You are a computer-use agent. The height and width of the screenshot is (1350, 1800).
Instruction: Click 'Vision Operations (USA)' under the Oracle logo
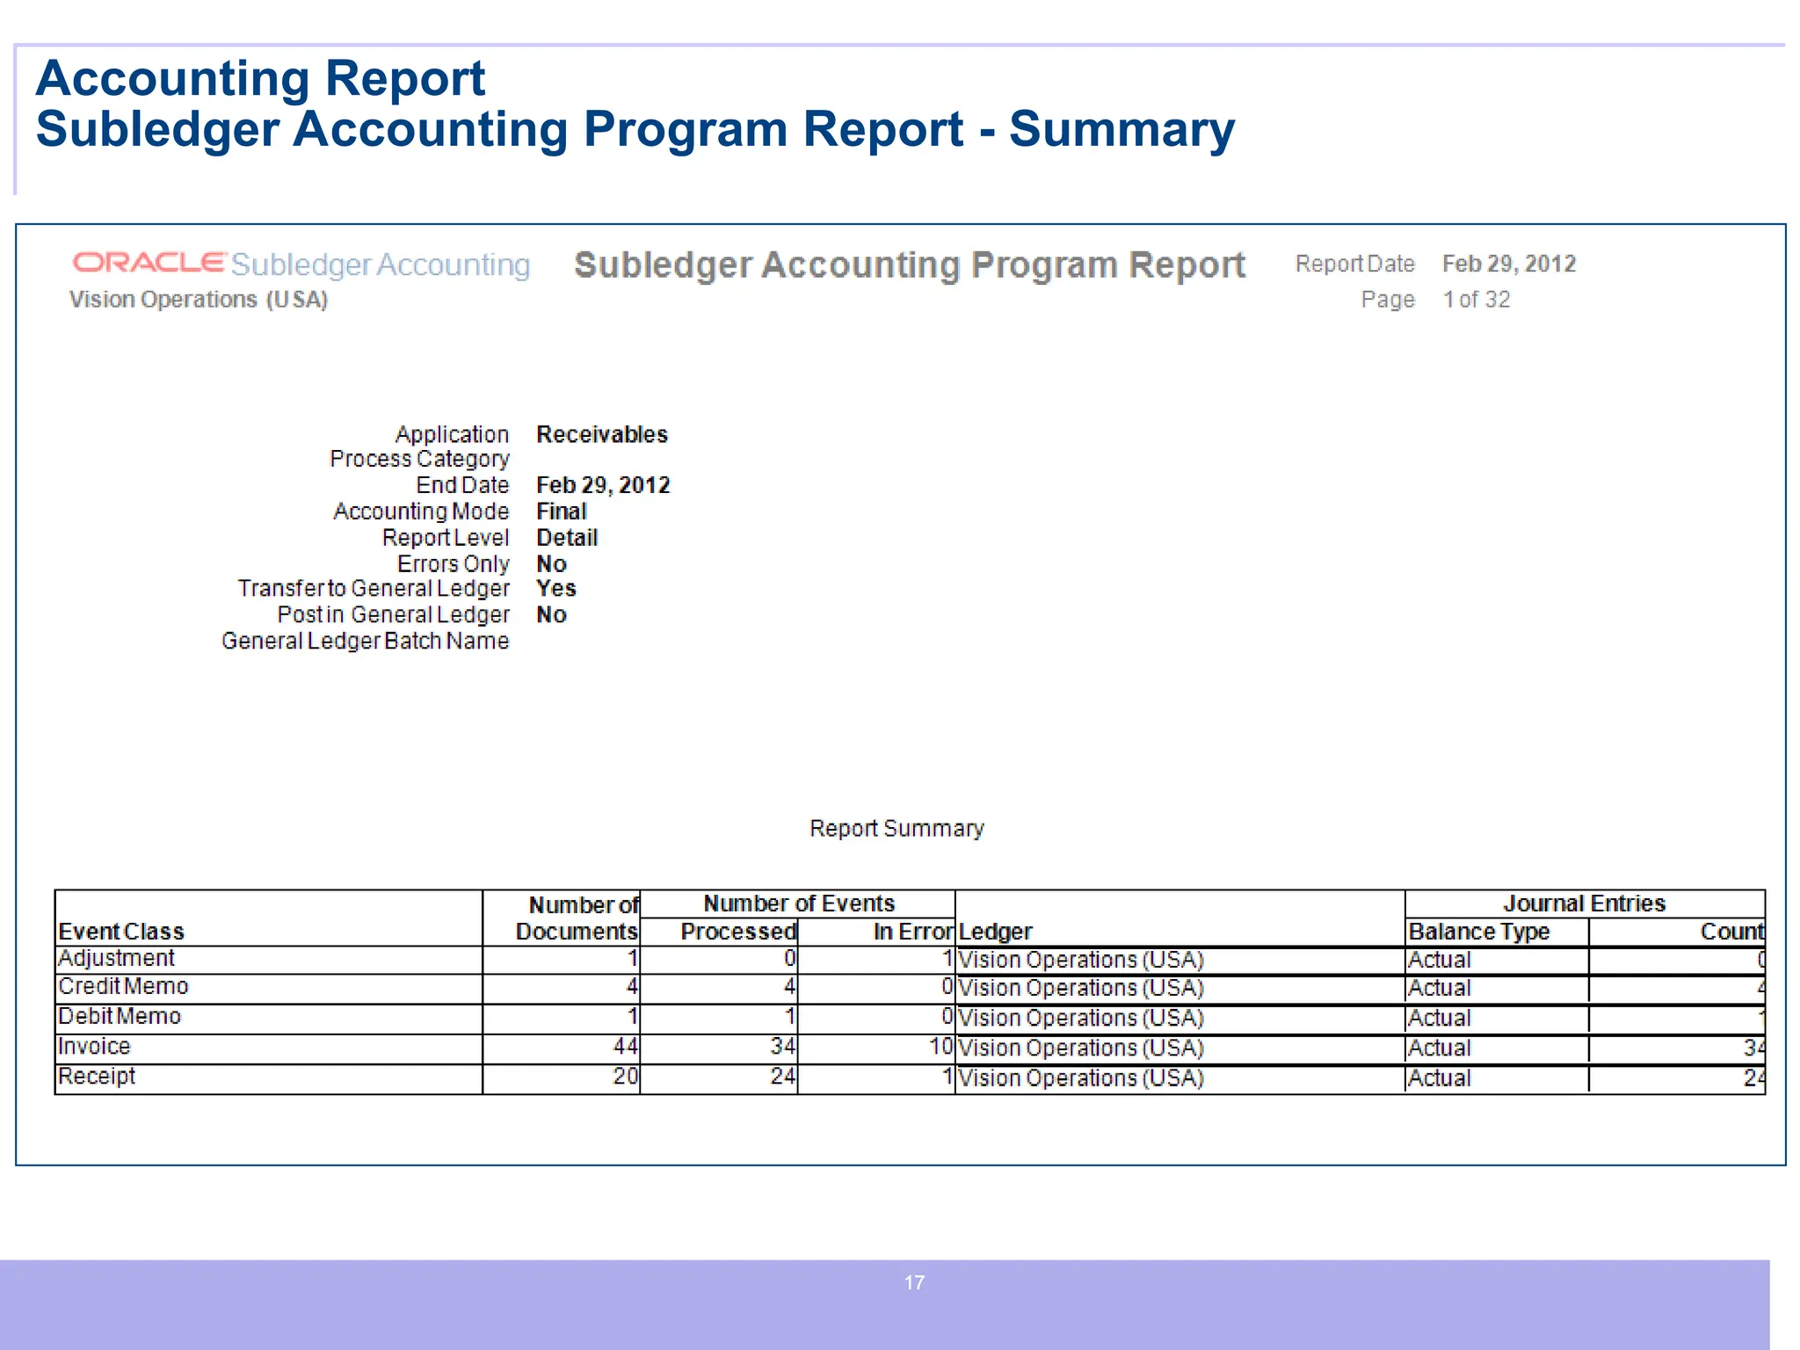pos(199,300)
